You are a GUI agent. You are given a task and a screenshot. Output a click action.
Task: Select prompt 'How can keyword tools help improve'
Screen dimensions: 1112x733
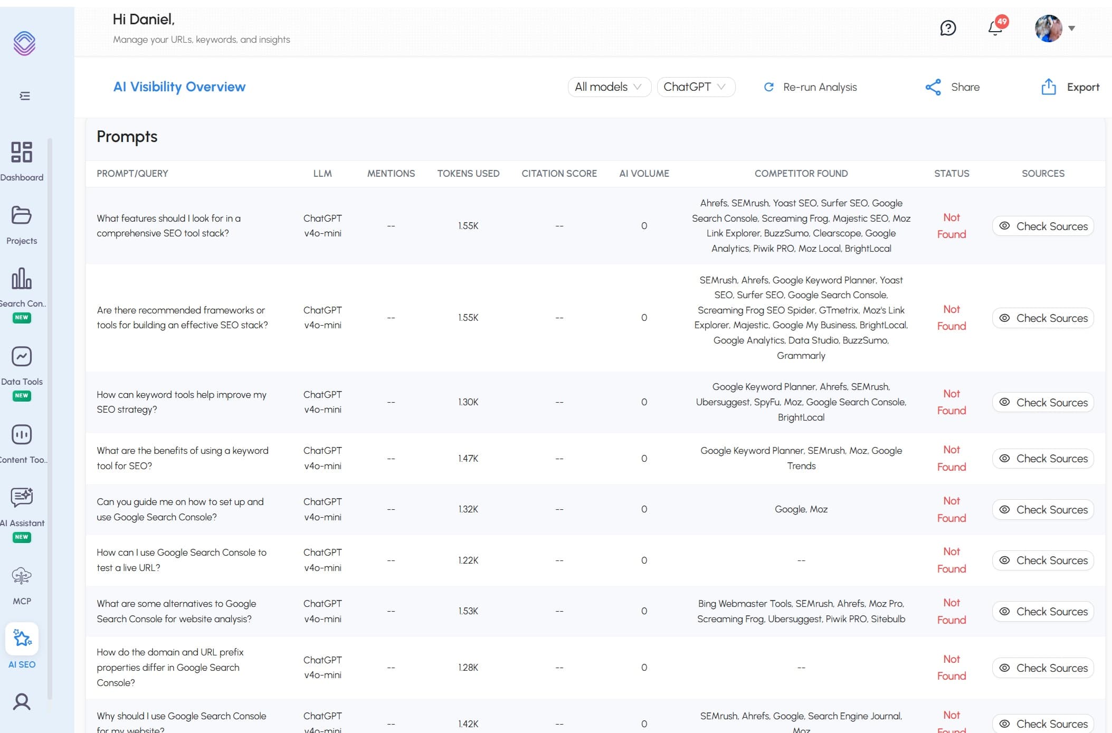pyautogui.click(x=182, y=402)
